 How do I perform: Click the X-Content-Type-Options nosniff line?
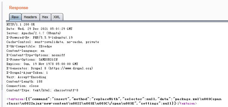[x=36, y=55]
